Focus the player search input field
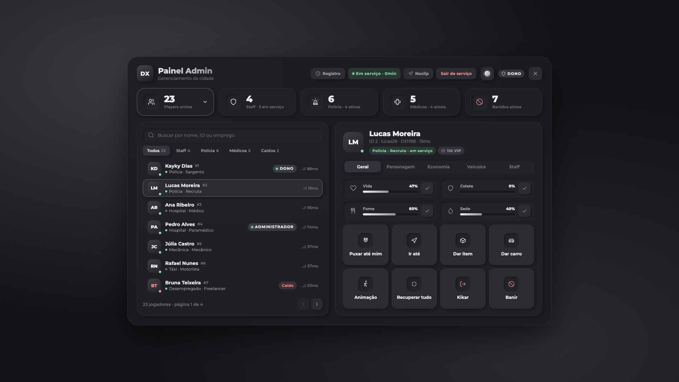 pyautogui.click(x=233, y=135)
